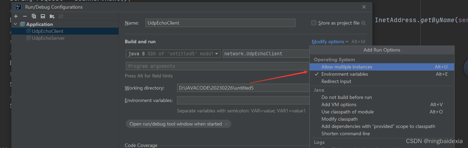This screenshot has height=148, width=468.
Task: Click the Working directory field
Action: coord(243,88)
